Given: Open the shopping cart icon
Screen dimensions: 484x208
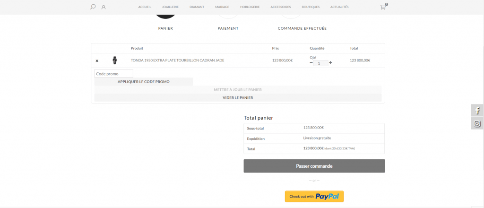Looking at the screenshot, I should click(383, 7).
